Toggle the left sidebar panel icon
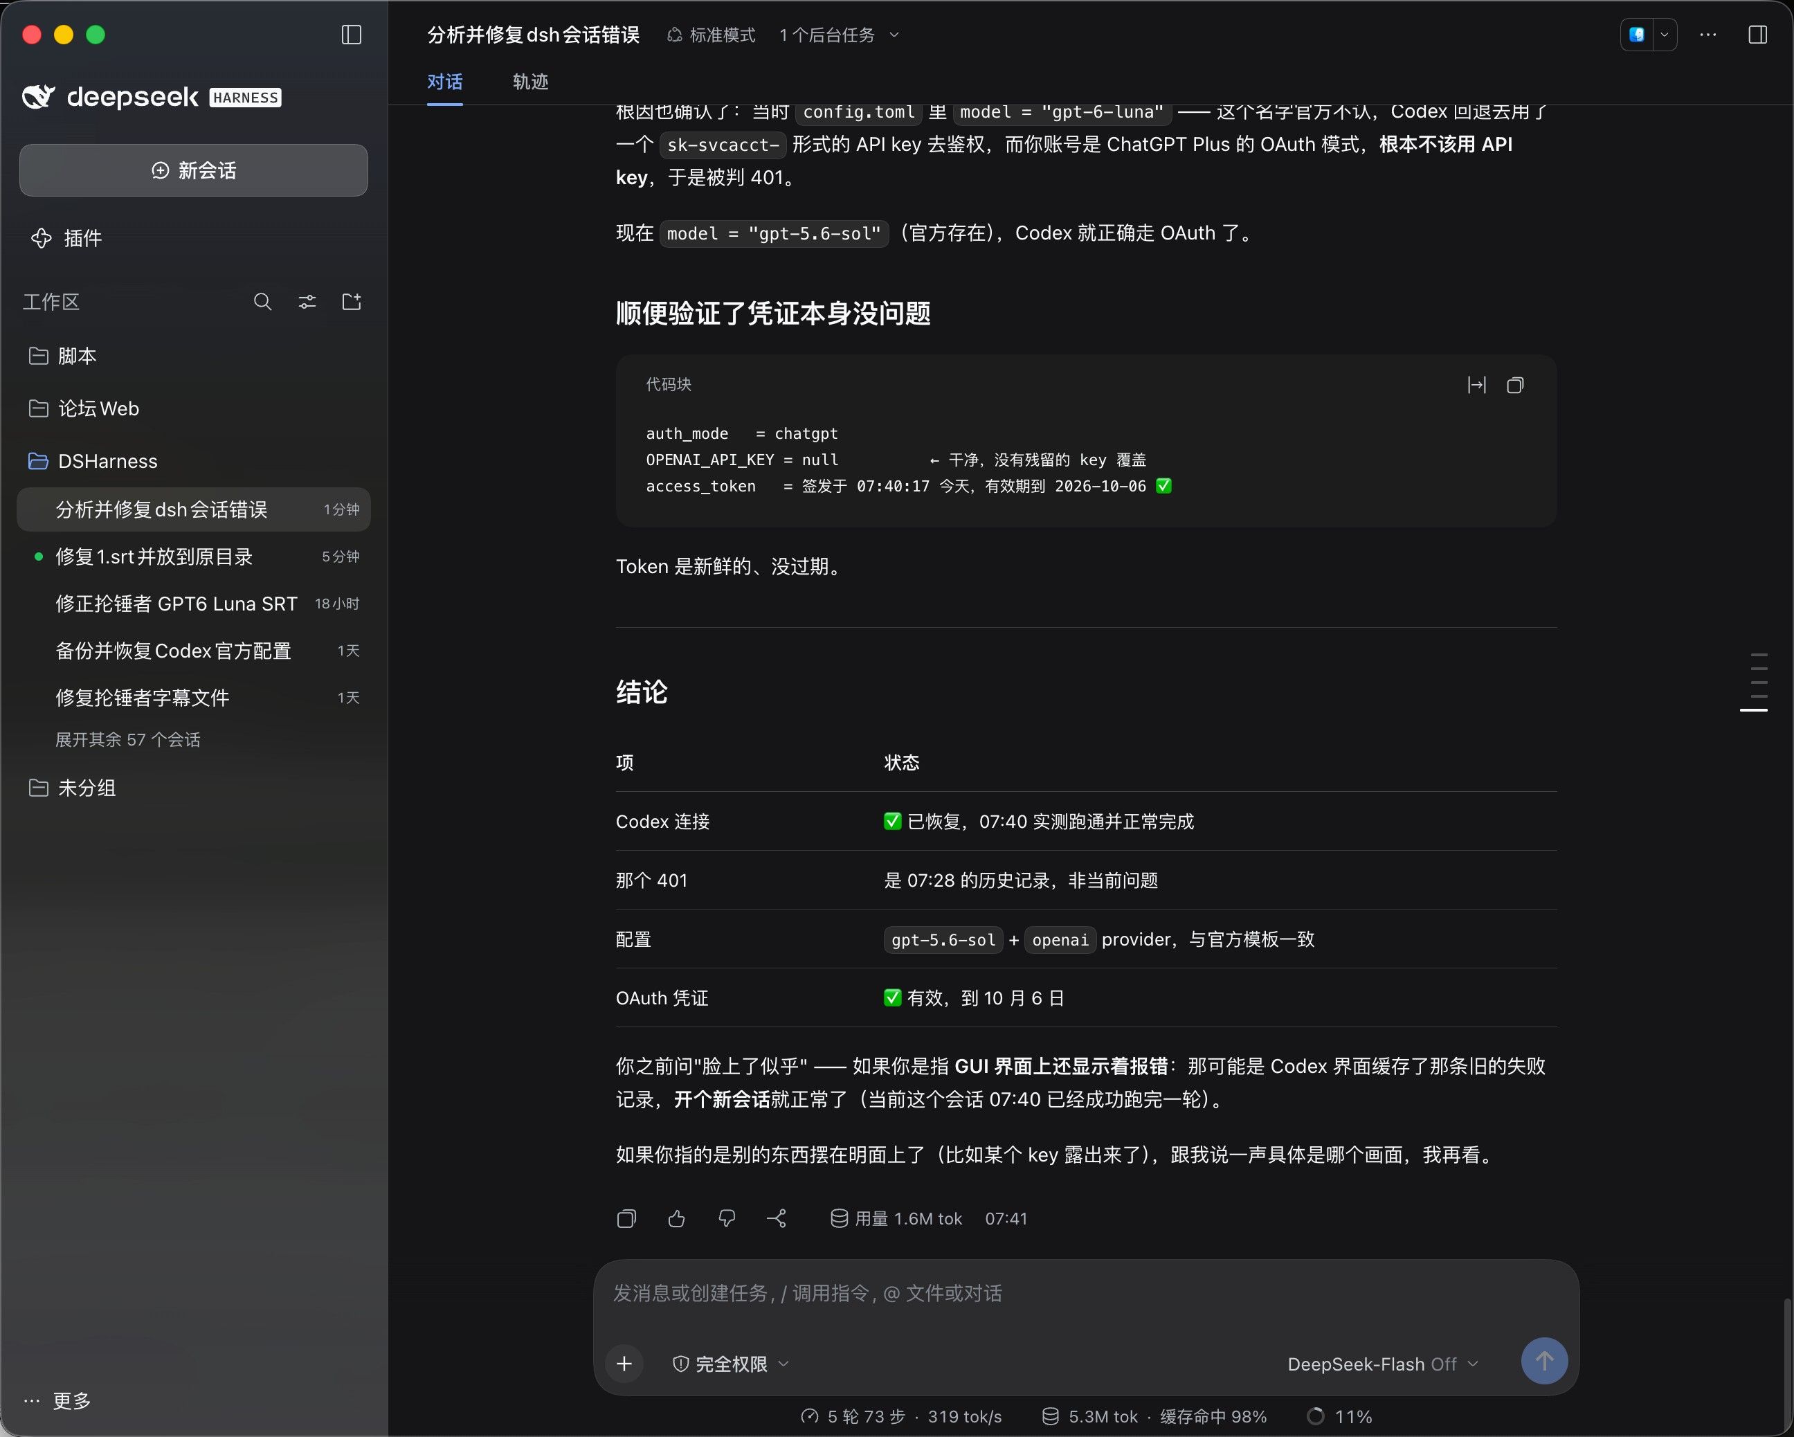Image resolution: width=1794 pixels, height=1437 pixels. click(x=351, y=35)
